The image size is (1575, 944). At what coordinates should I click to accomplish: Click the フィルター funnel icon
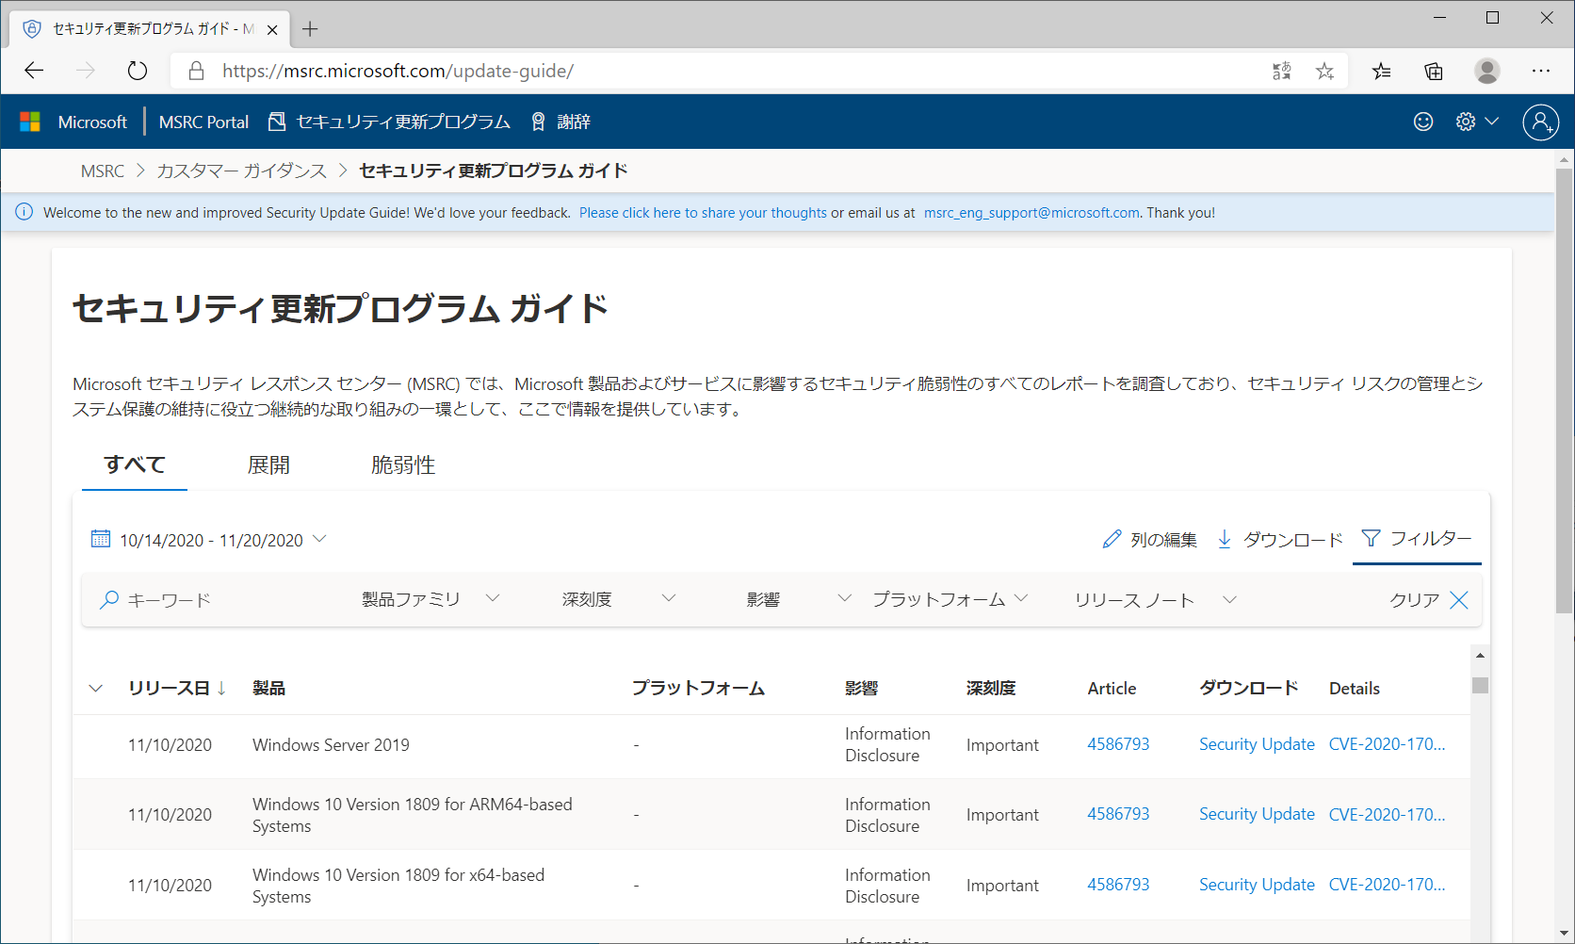(x=1372, y=538)
